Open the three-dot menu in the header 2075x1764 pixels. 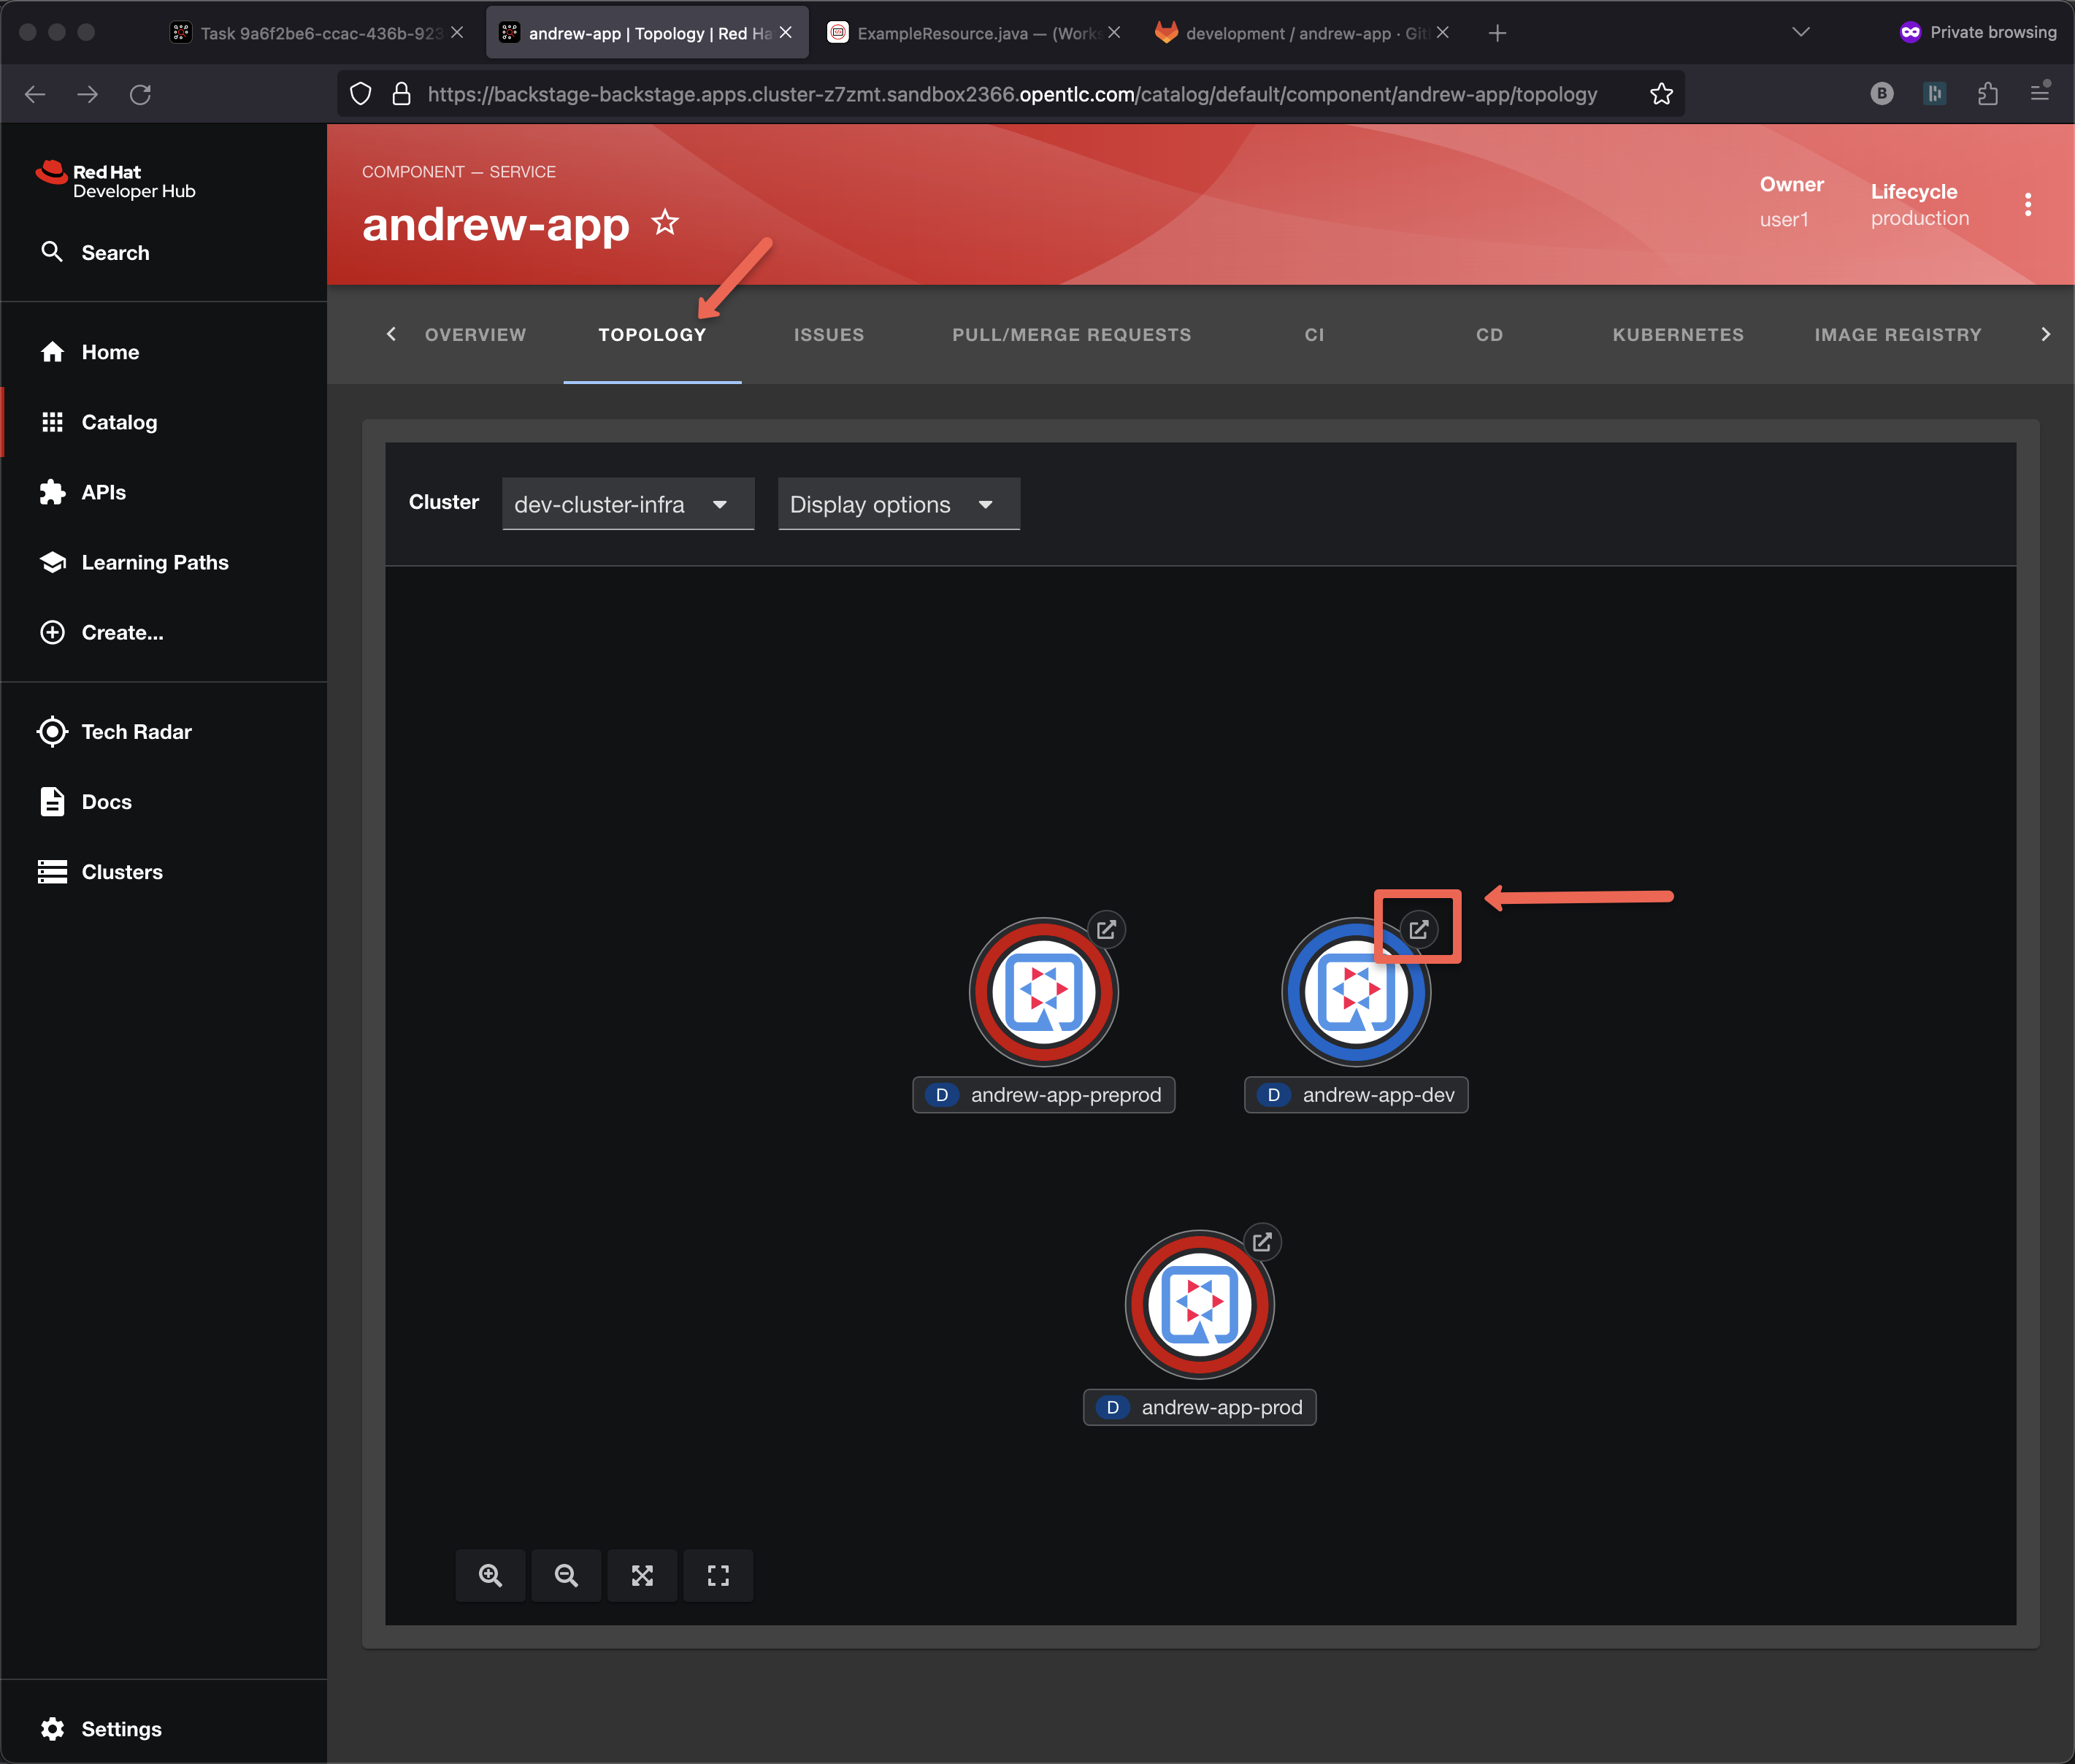click(x=2027, y=204)
